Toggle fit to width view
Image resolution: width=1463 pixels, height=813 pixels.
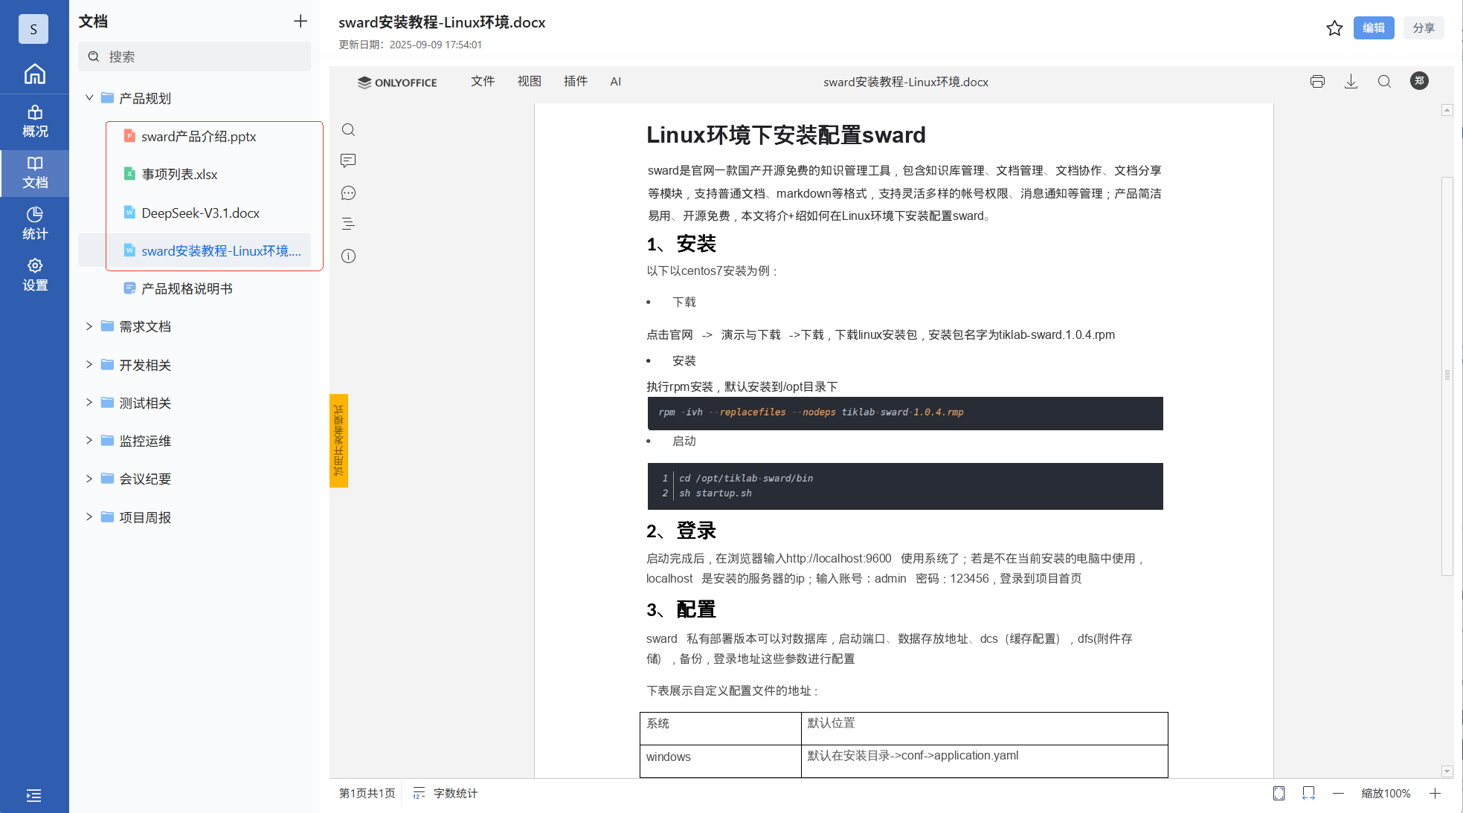point(1308,793)
